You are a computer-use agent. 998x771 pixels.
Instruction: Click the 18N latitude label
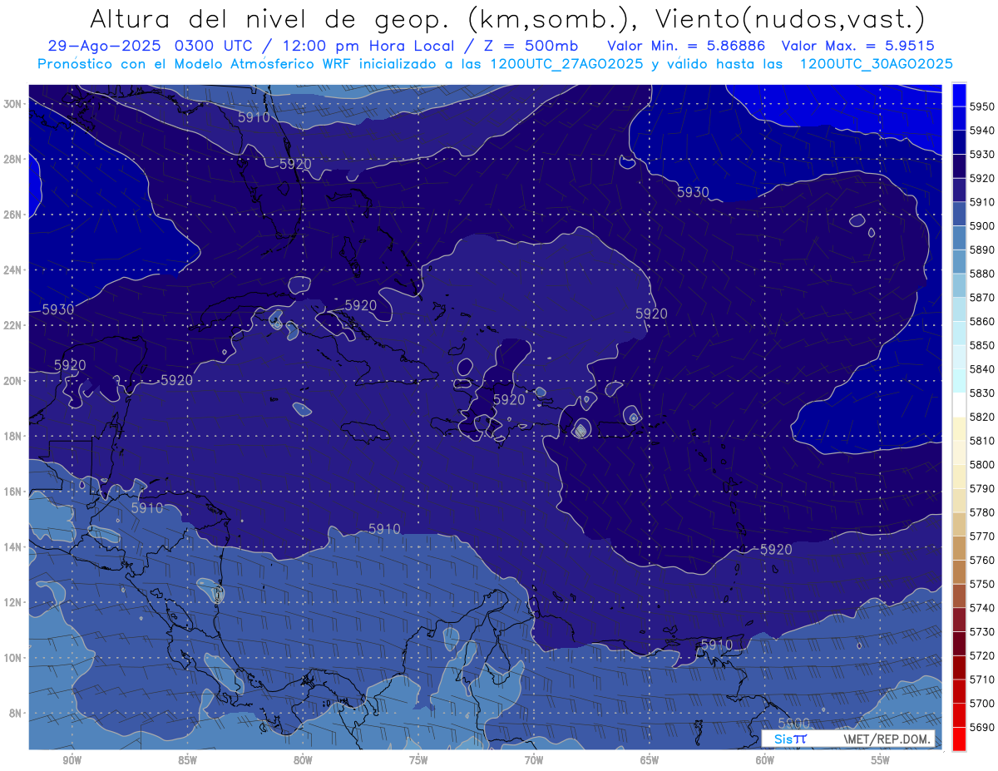(12, 436)
